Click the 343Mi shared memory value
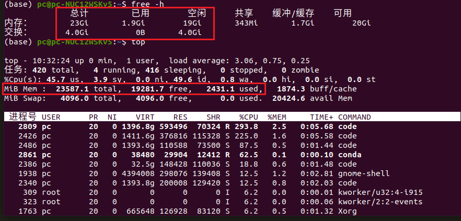This screenshot has width=461, height=221. pyautogui.click(x=246, y=23)
